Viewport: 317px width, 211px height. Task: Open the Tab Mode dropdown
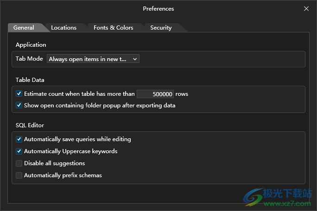pos(93,59)
